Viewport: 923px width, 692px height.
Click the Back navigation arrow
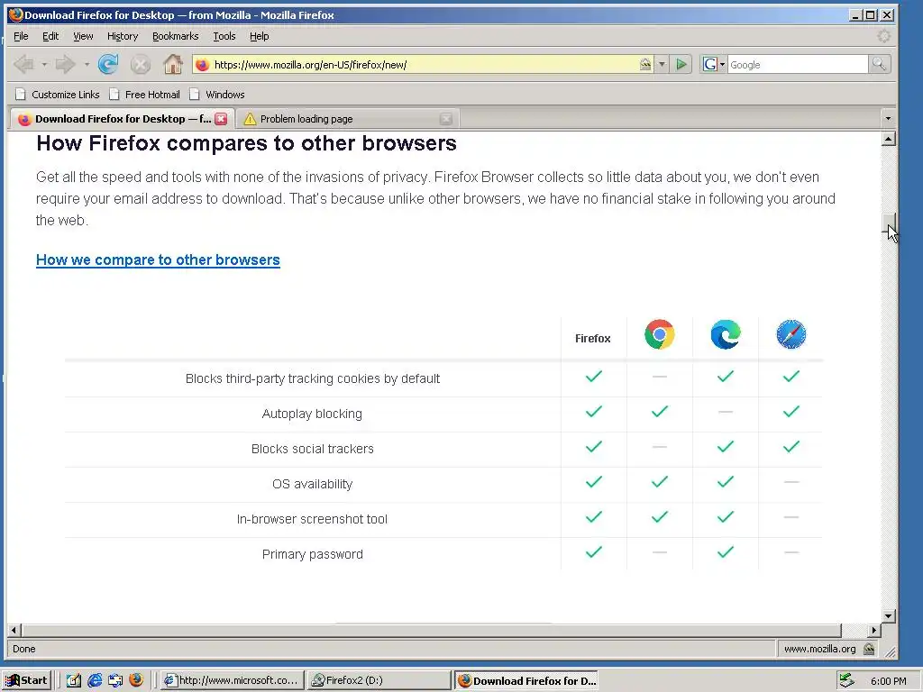23,64
